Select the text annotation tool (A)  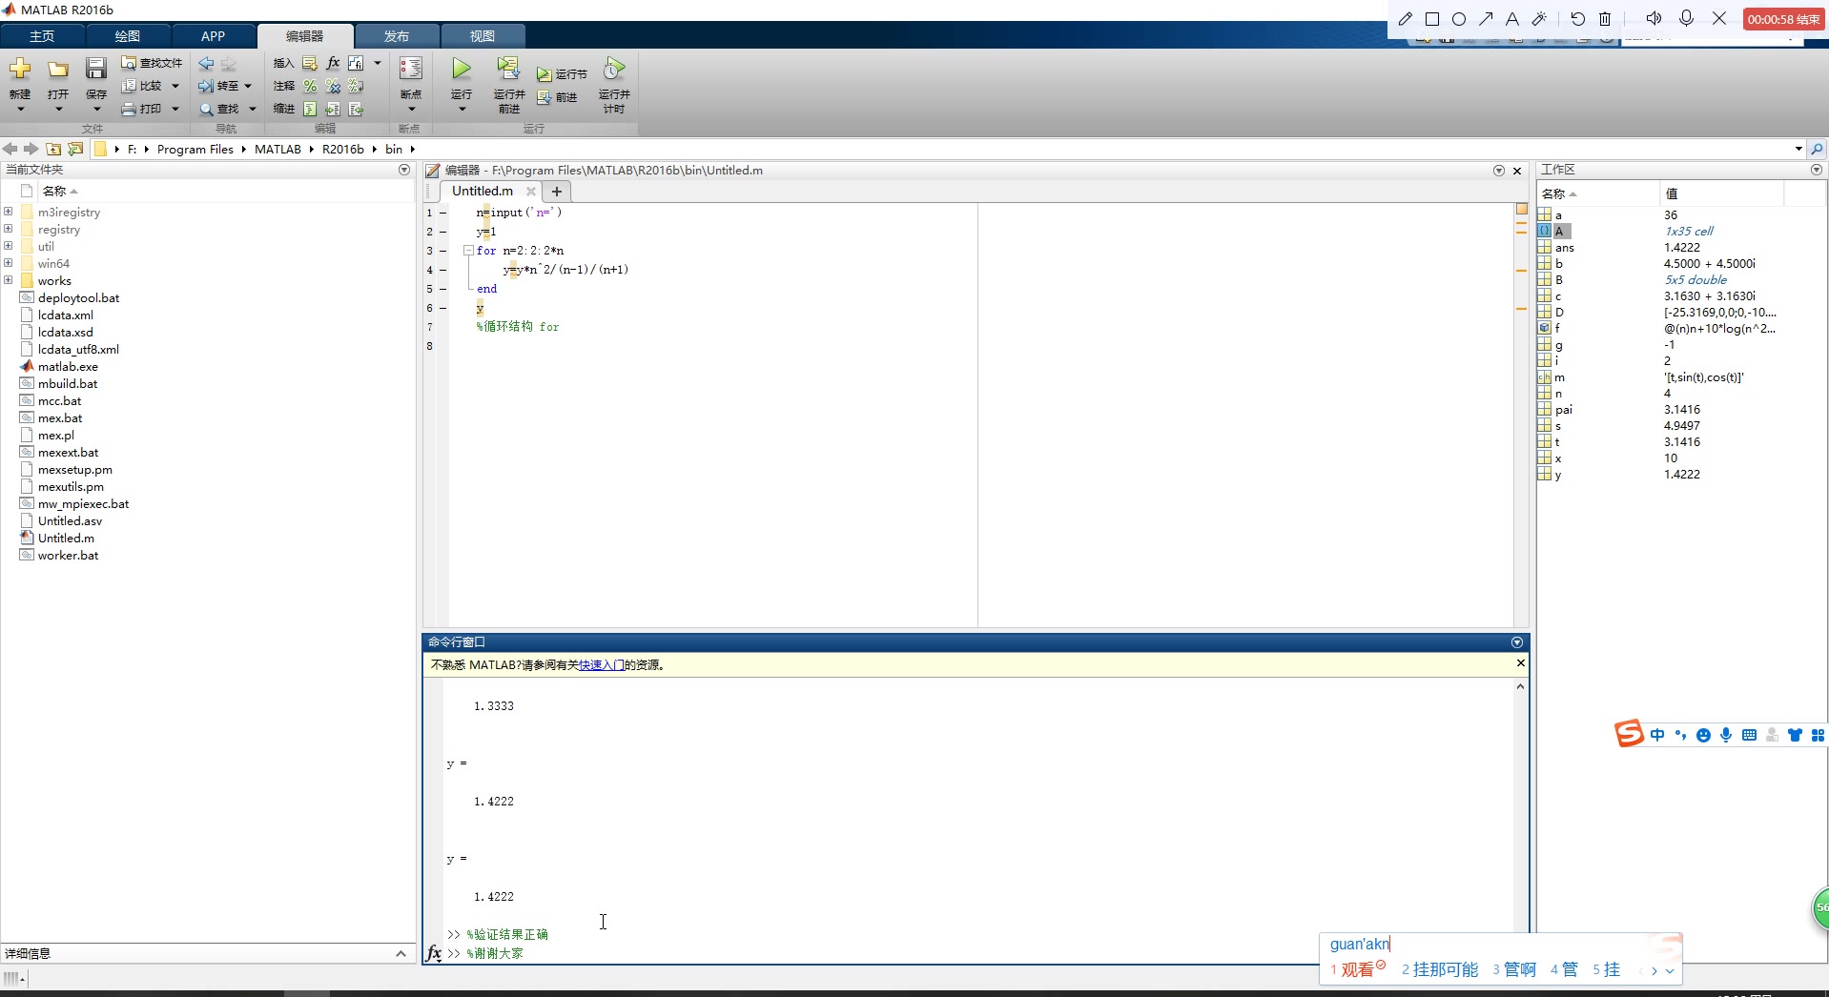[1512, 18]
